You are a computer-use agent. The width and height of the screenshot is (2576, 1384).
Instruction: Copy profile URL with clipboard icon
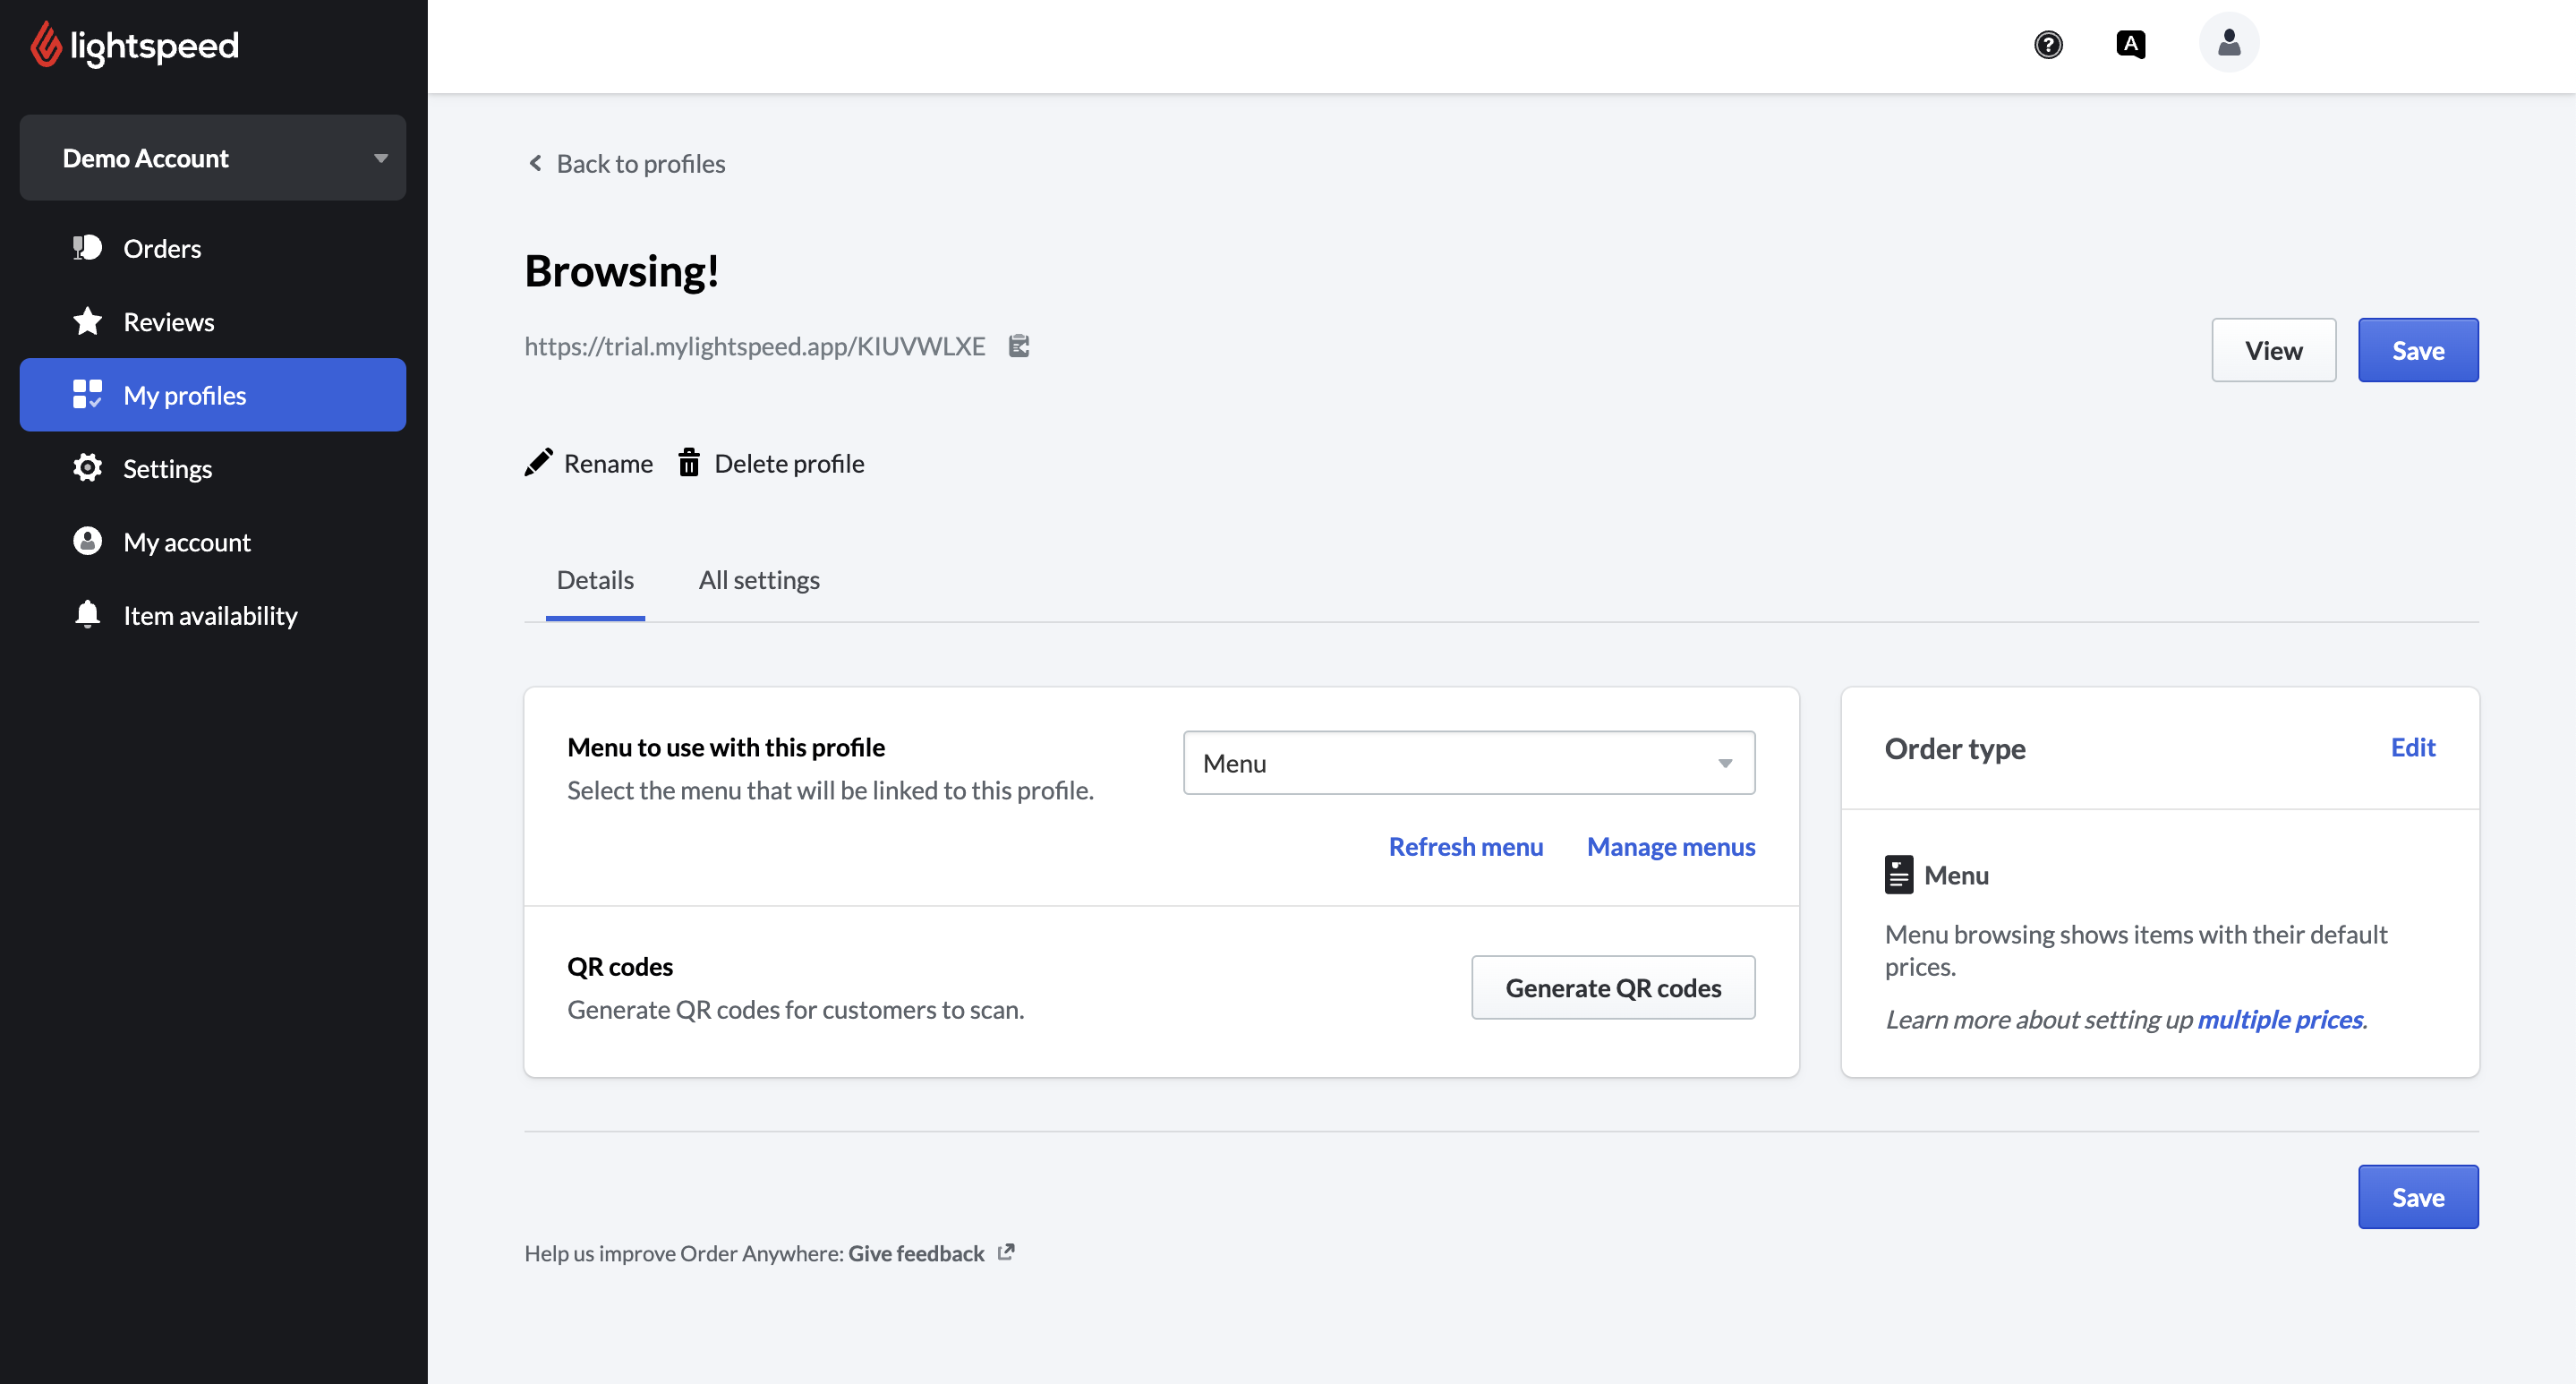click(1019, 346)
